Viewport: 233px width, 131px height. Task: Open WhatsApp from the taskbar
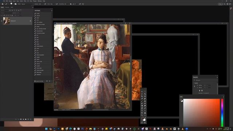pyautogui.click(x=134, y=129)
